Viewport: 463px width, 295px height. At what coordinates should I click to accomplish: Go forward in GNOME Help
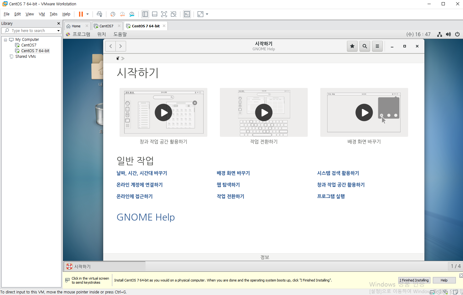121,46
